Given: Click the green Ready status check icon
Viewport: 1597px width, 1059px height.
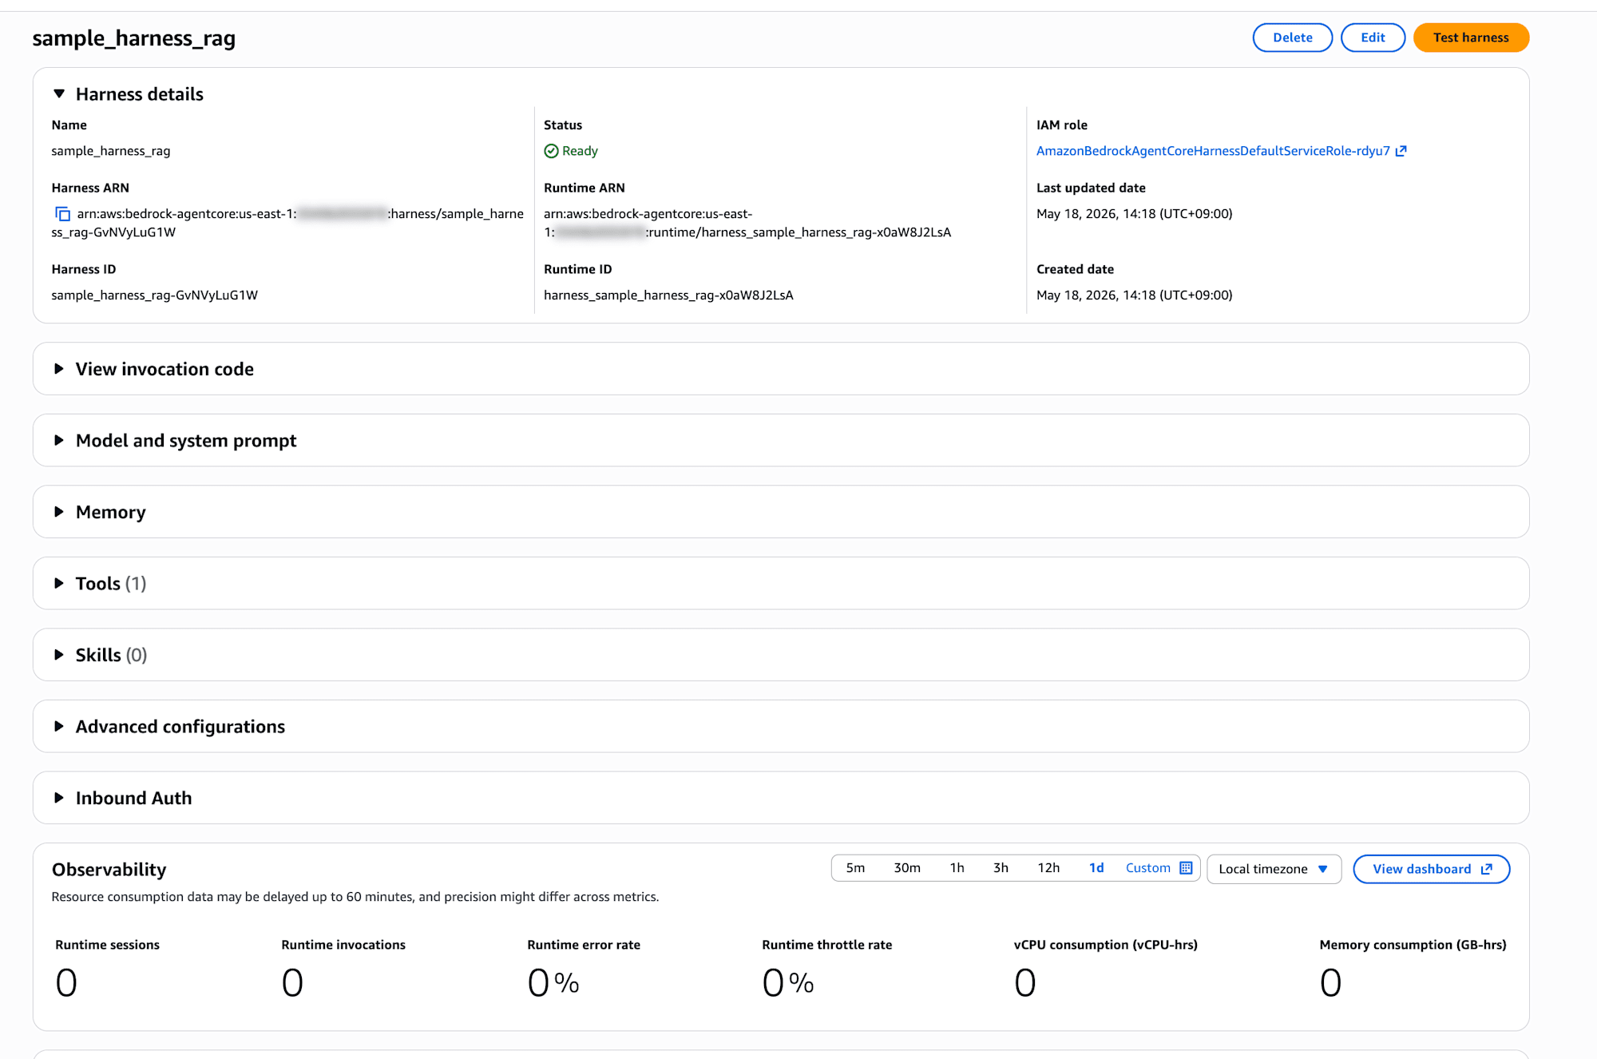Looking at the screenshot, I should point(551,151).
